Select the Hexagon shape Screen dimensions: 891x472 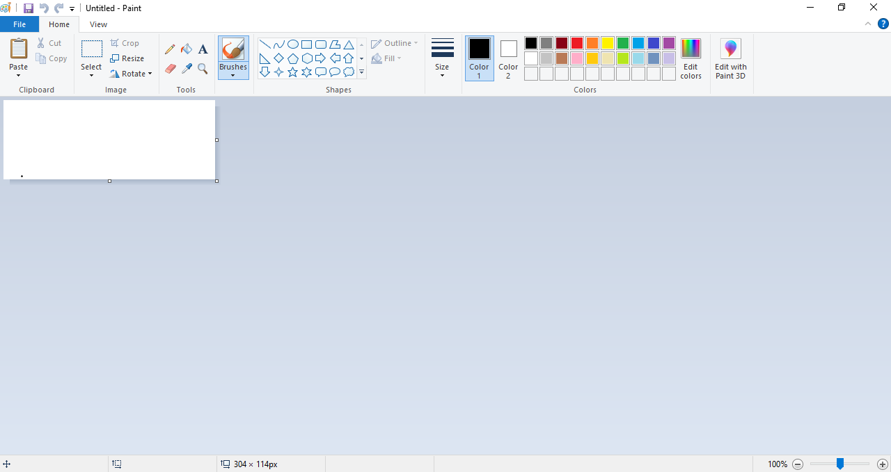[x=306, y=58]
